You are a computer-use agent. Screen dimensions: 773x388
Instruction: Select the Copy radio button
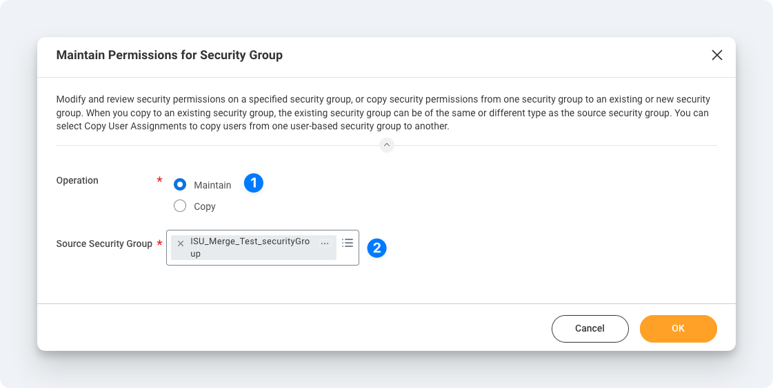[x=180, y=206]
